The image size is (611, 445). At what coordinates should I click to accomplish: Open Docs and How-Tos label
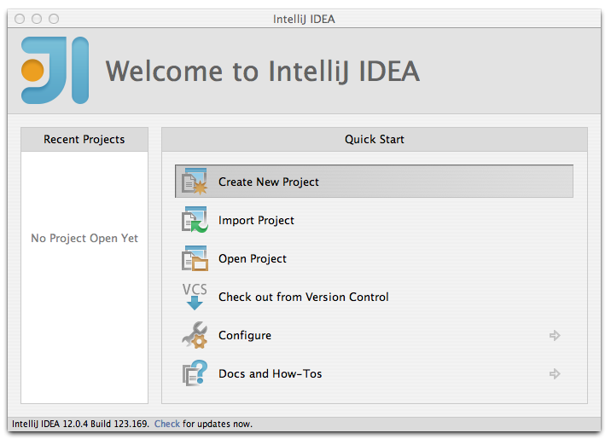click(x=270, y=373)
